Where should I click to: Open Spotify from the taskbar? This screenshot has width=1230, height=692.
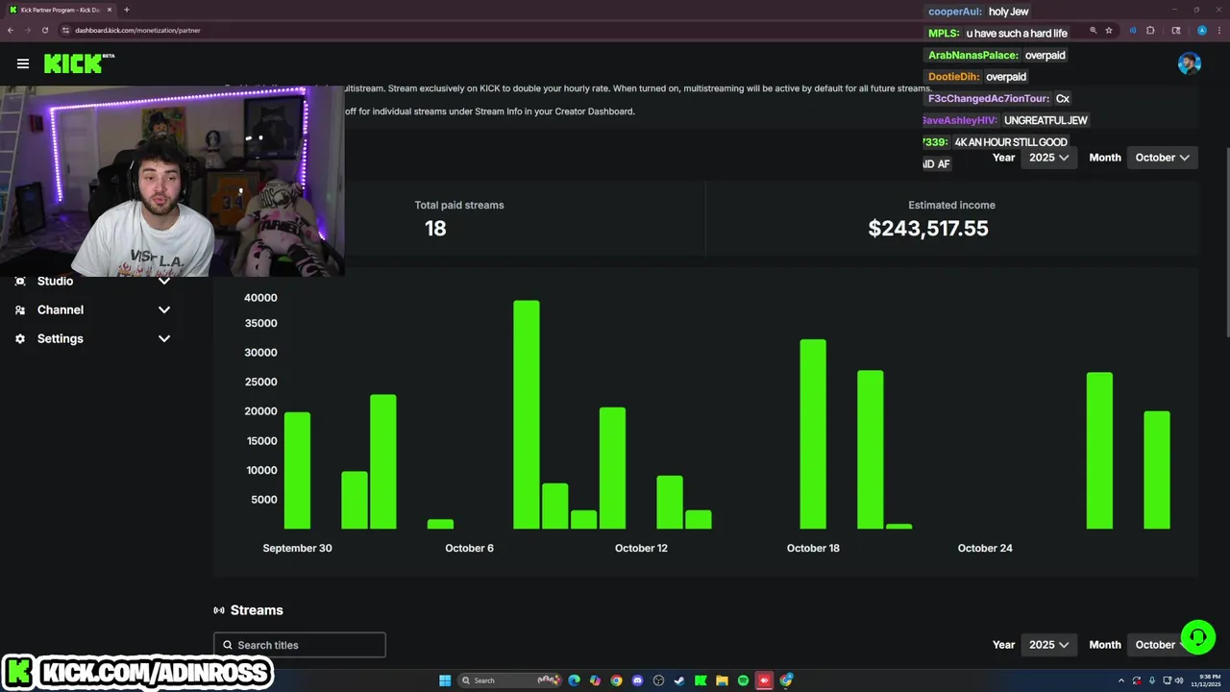[743, 680]
